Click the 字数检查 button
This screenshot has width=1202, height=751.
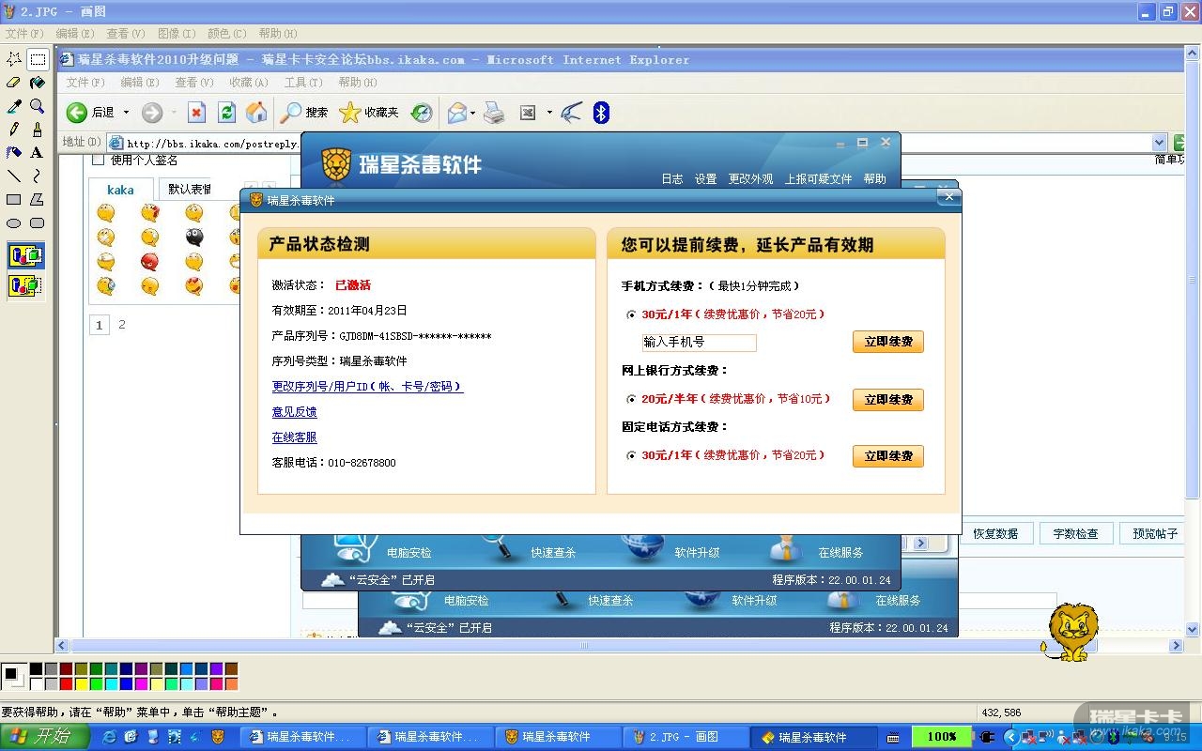[x=1076, y=533]
